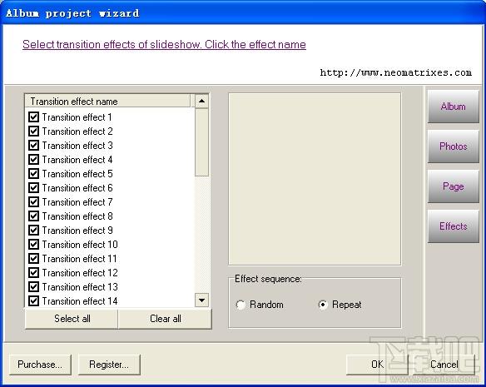Screen dimensions: 486x387
Task: Click the scroll up arrow of the effect list
Action: [201, 101]
